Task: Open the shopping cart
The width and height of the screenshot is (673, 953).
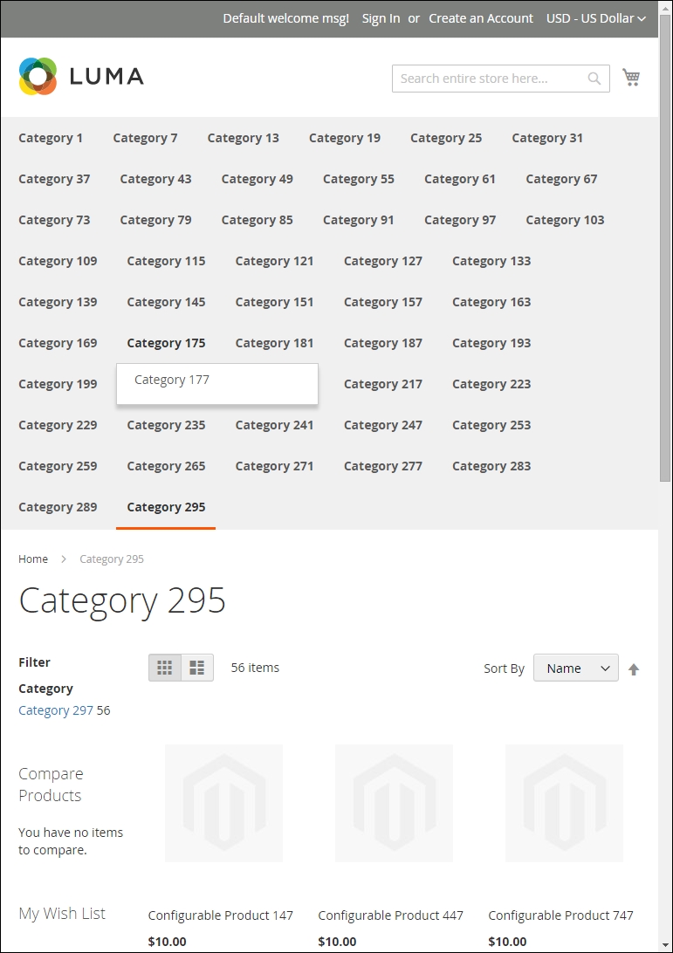Action: (x=631, y=77)
